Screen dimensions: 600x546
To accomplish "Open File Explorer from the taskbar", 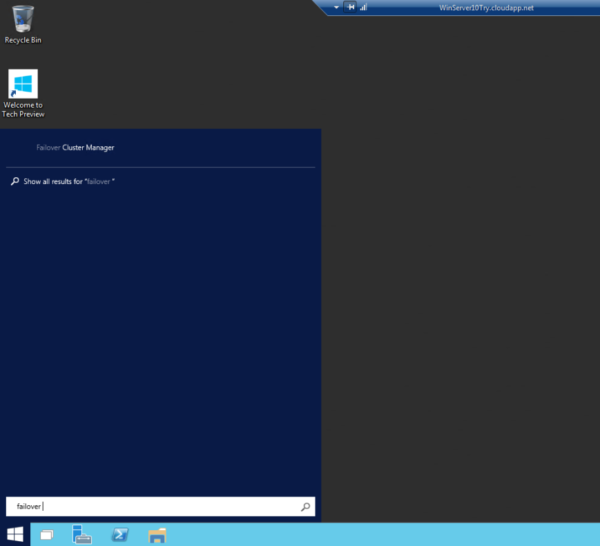I will coord(157,534).
